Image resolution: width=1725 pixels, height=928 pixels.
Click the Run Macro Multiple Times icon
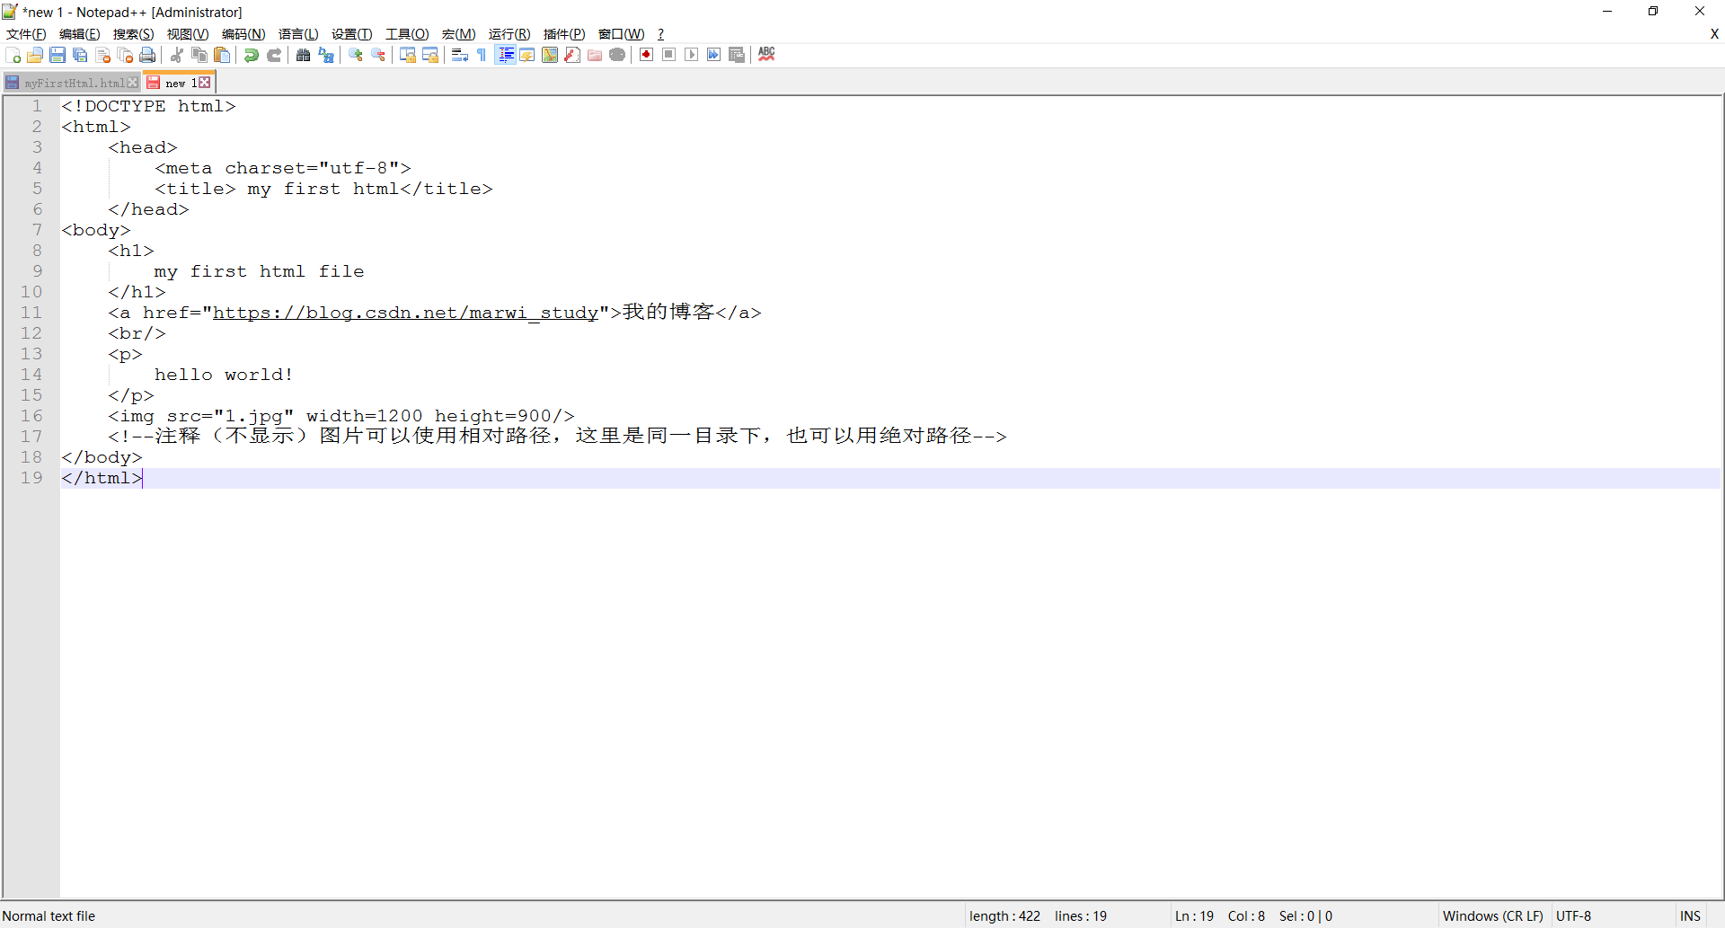tap(714, 55)
